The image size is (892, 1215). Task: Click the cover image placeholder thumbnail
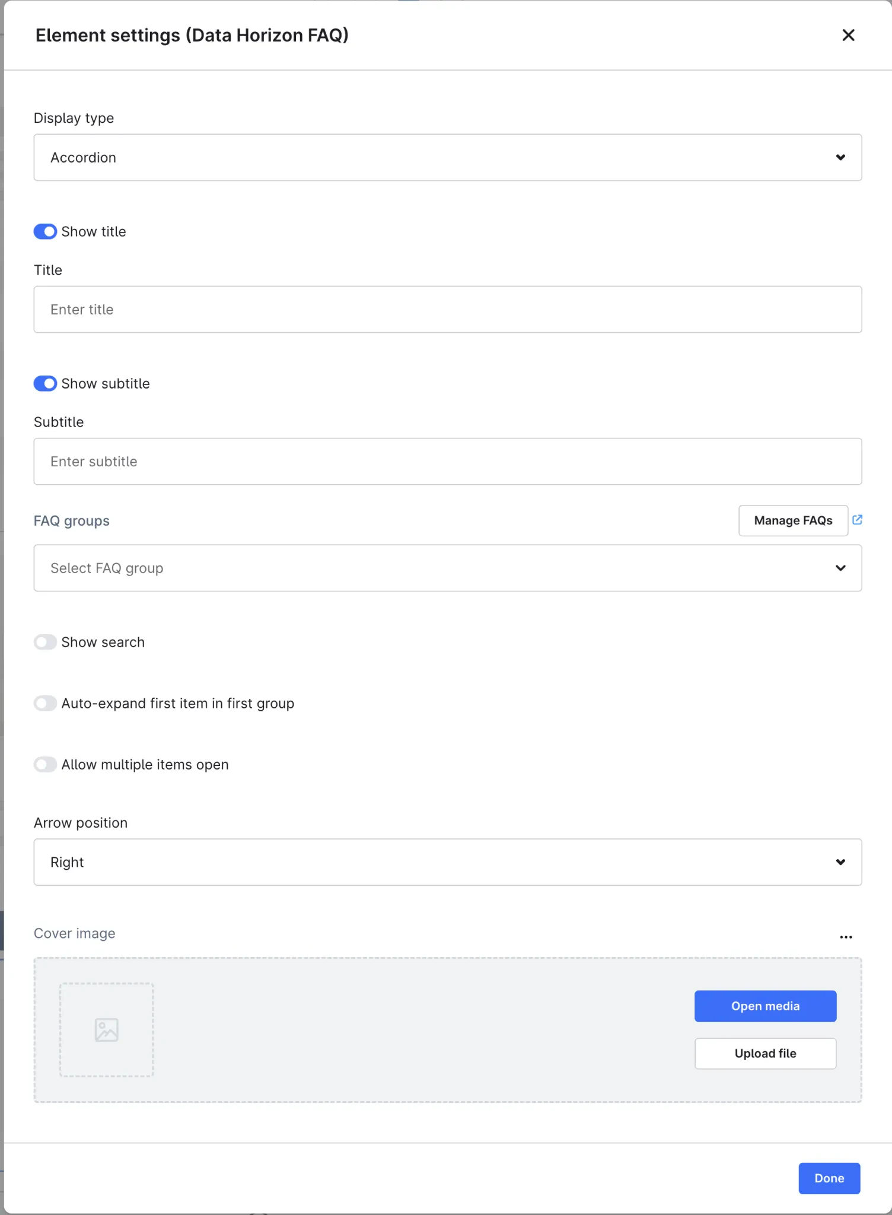pos(107,1030)
